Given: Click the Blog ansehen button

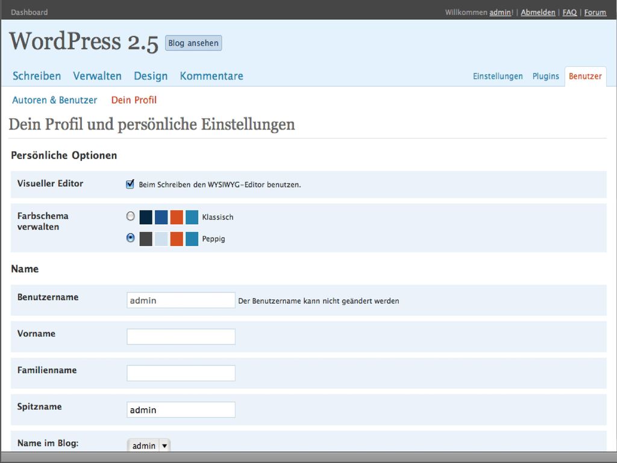Looking at the screenshot, I should coord(193,43).
